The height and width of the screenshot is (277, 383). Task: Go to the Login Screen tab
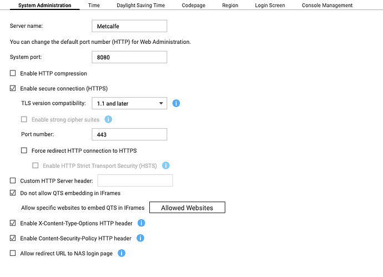[x=270, y=6]
